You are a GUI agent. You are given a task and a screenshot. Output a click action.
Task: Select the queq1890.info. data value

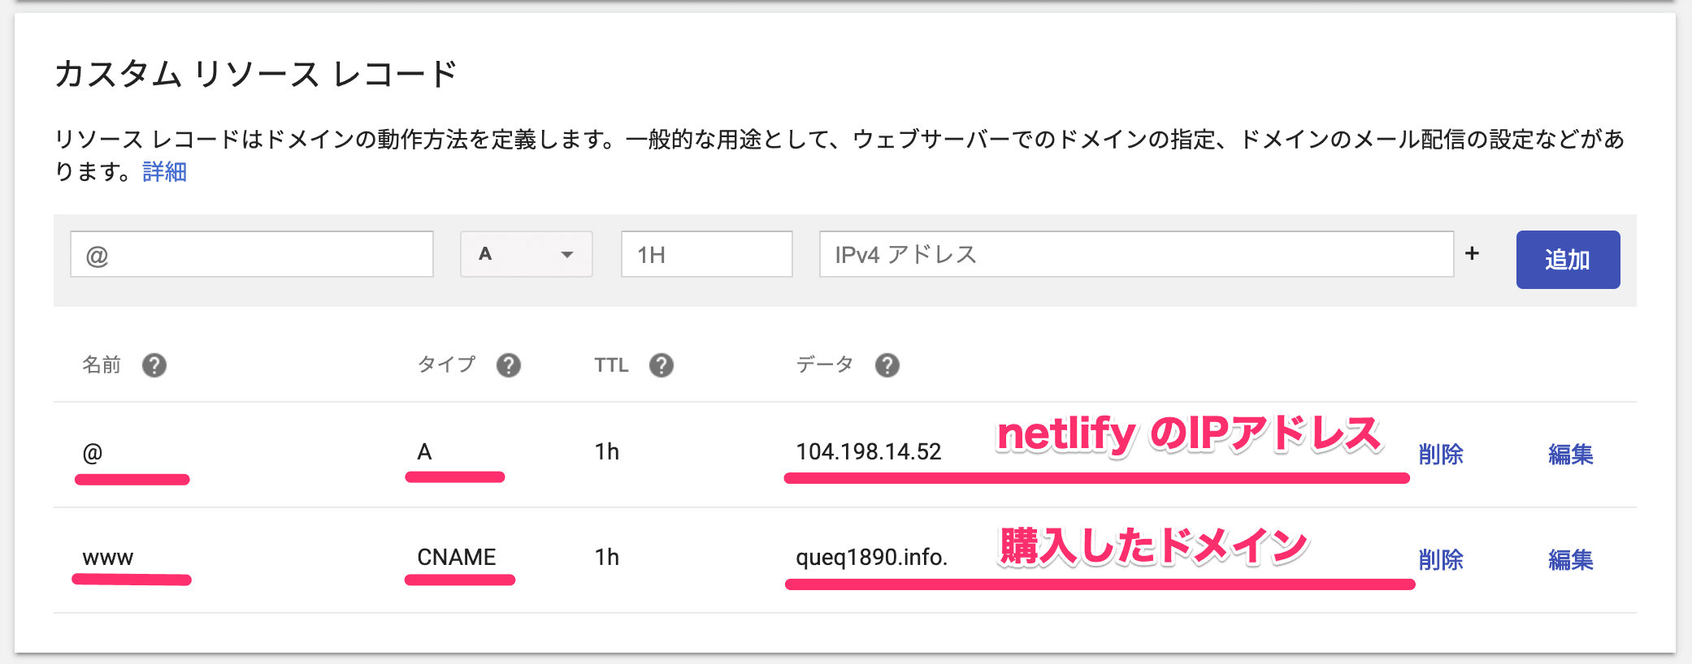(x=871, y=558)
